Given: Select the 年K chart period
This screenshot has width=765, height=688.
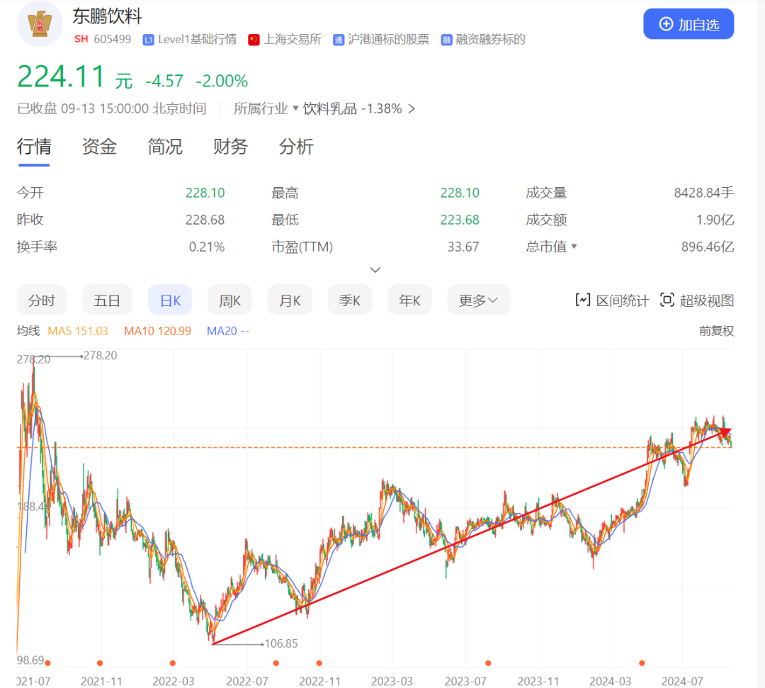Looking at the screenshot, I should point(410,300).
